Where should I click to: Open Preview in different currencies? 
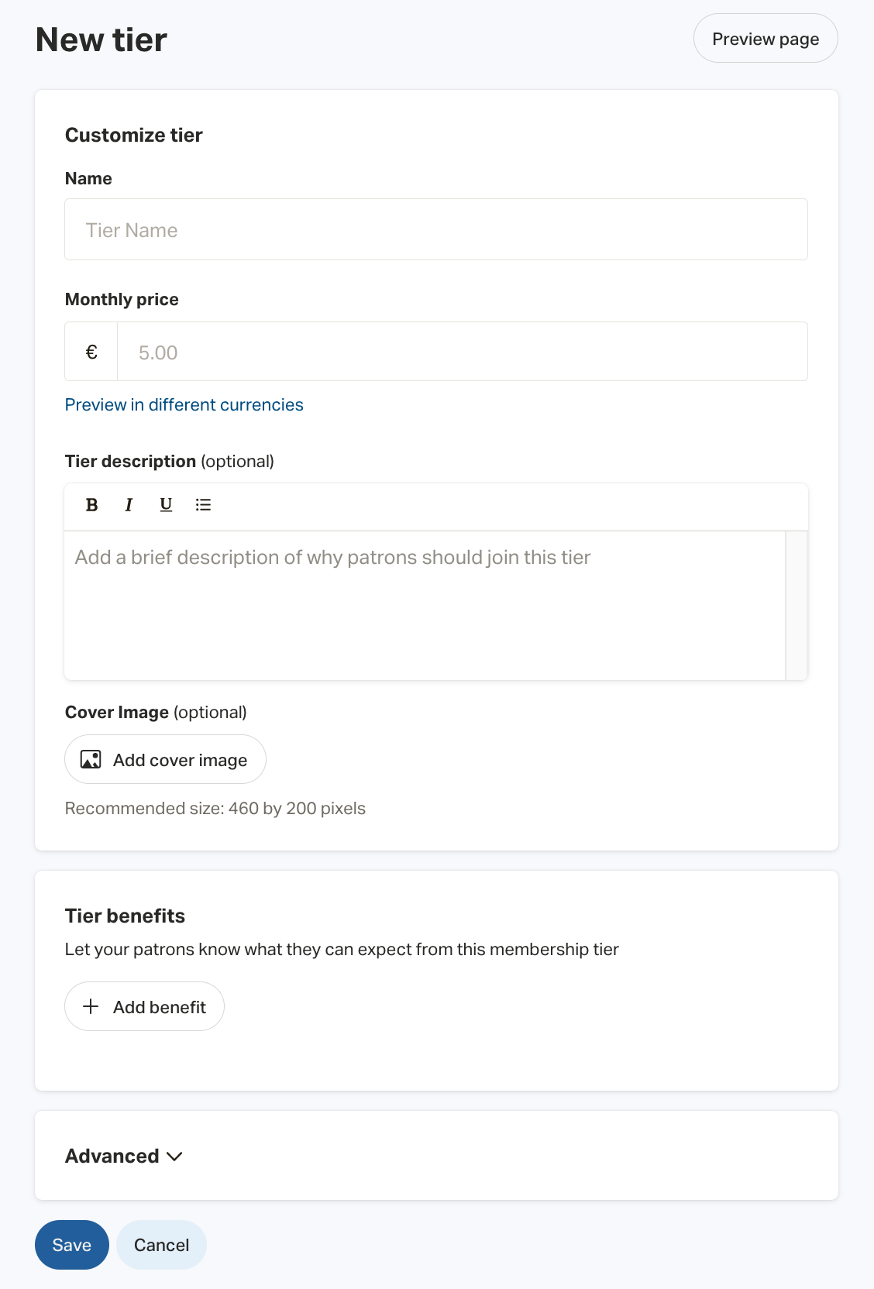(184, 404)
